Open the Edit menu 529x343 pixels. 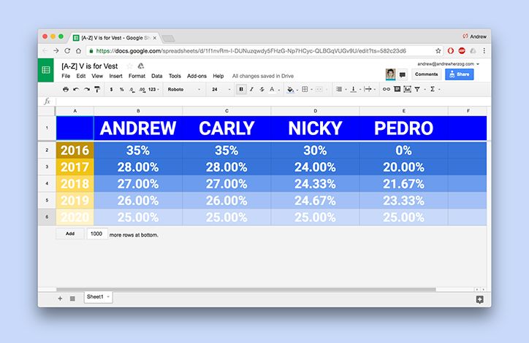[x=81, y=76]
